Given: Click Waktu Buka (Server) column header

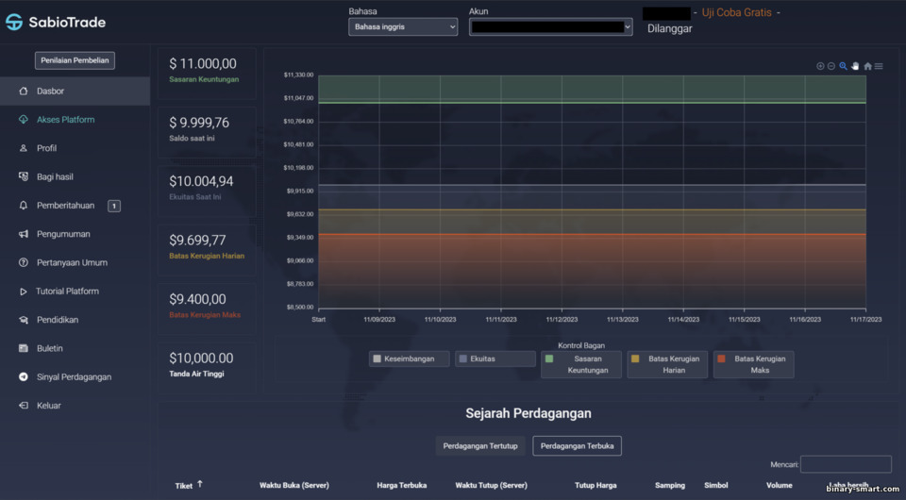Looking at the screenshot, I should click(294, 486).
